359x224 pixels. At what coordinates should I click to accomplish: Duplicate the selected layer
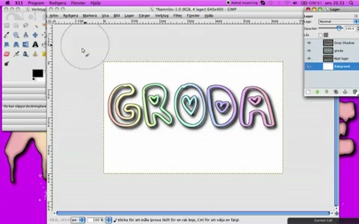pos(336,92)
